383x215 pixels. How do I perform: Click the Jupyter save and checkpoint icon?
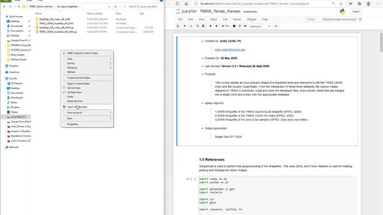point(178,26)
